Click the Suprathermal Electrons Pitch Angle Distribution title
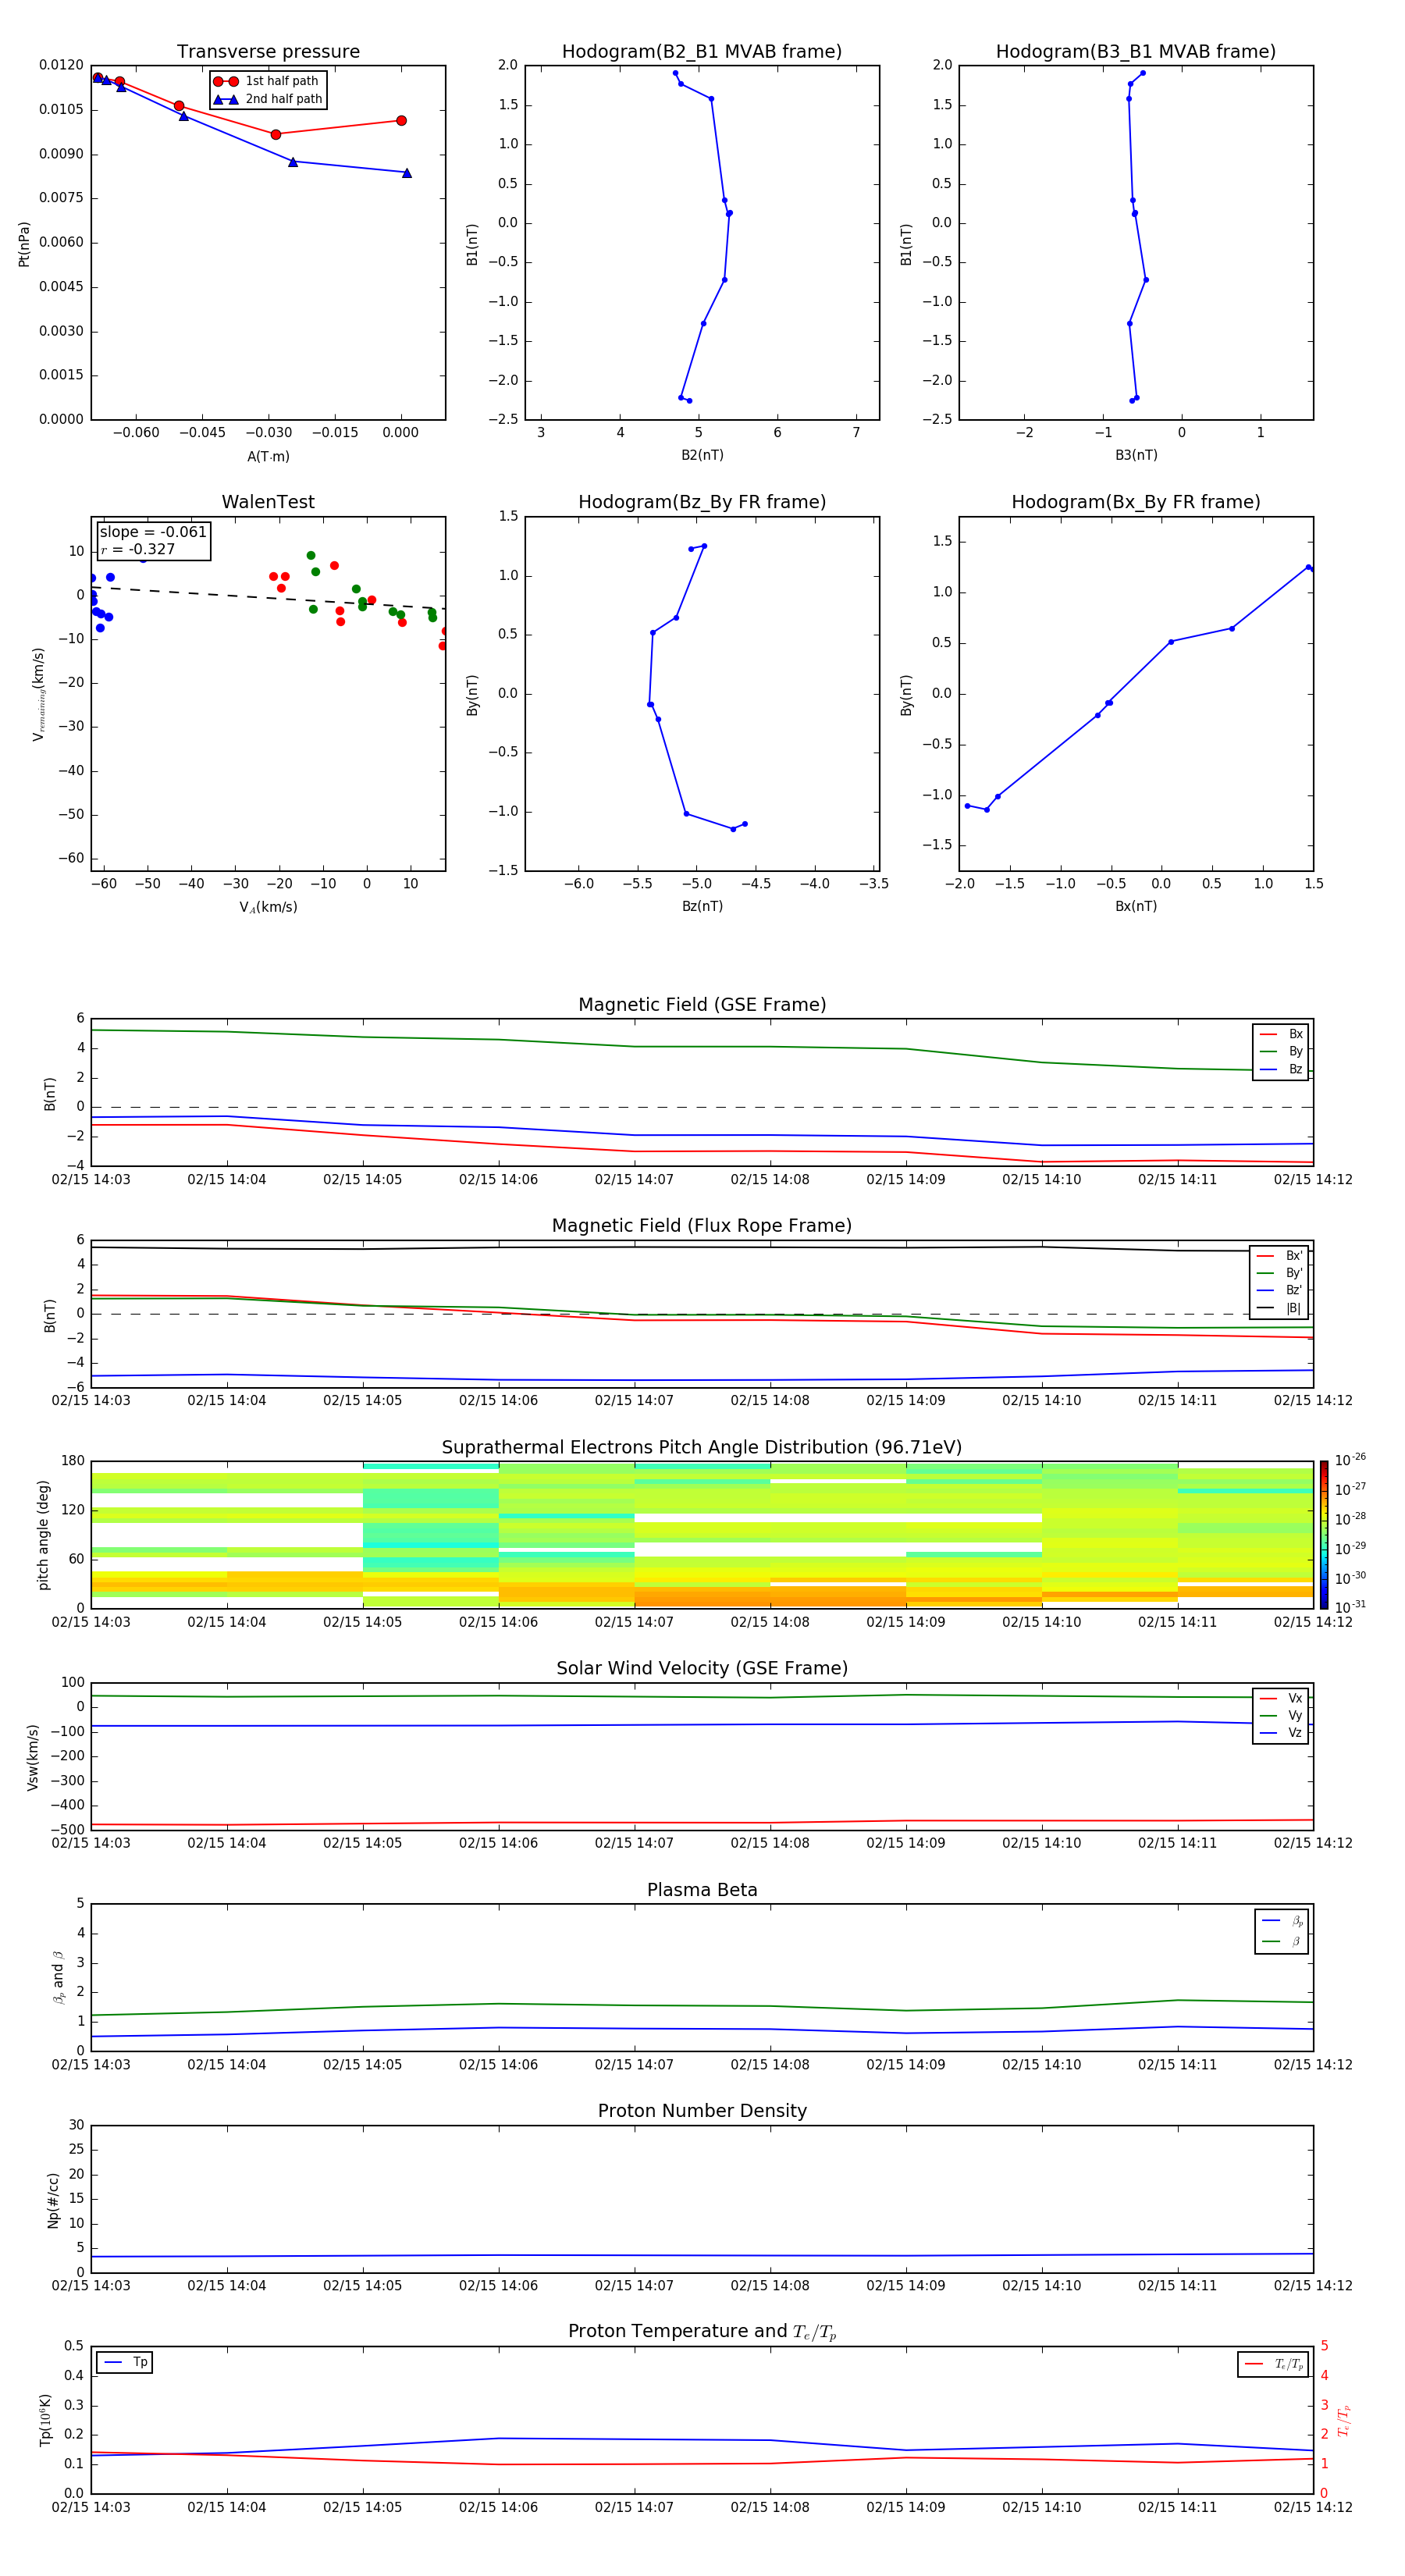1405x2576 pixels. pos(702,1448)
